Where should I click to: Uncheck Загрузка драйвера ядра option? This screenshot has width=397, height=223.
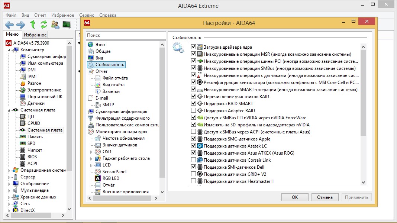tap(193, 47)
